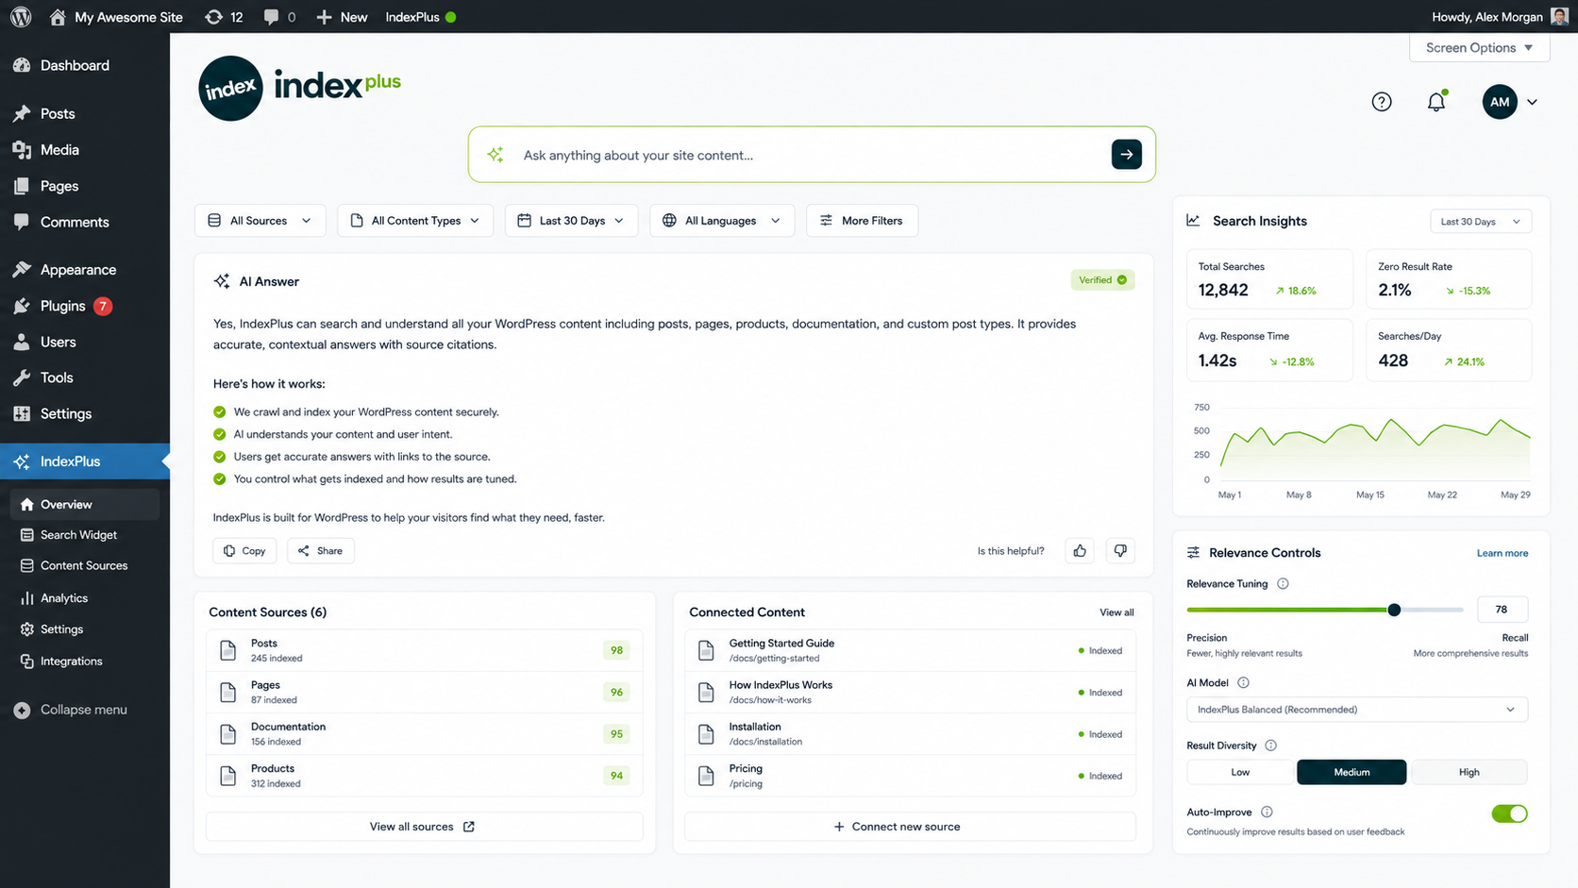This screenshot has height=888, width=1578.
Task: Expand the AI Model selection dropdown
Action: [x=1356, y=710]
